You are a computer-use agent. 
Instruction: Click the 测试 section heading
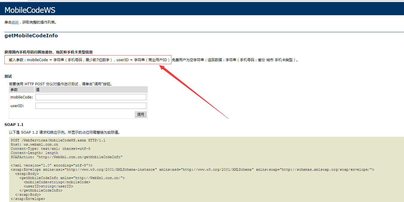point(8,76)
